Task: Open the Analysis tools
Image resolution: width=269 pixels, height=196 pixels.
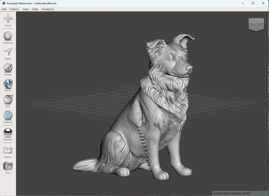Action: tap(8, 117)
